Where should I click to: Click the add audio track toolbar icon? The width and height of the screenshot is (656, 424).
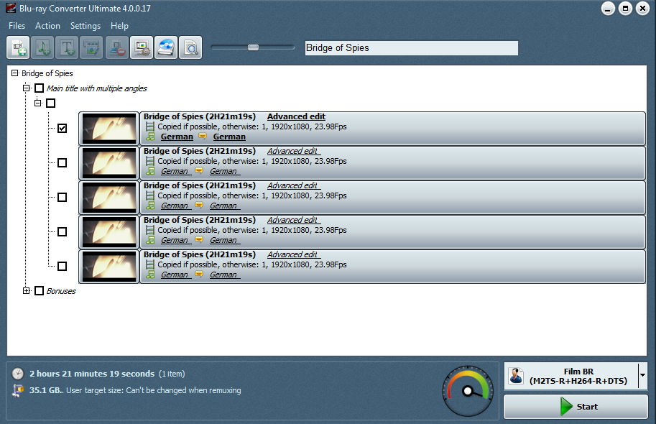42,47
